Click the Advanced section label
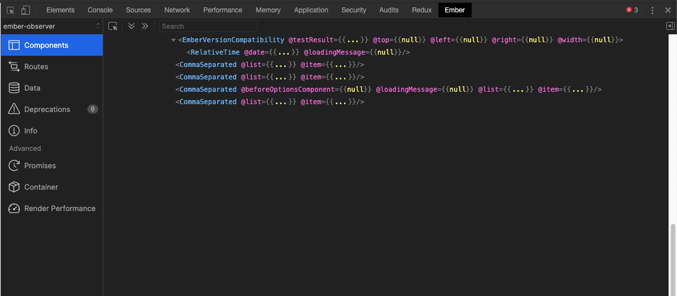Screen dimensions: 677x296 [x=25, y=149]
